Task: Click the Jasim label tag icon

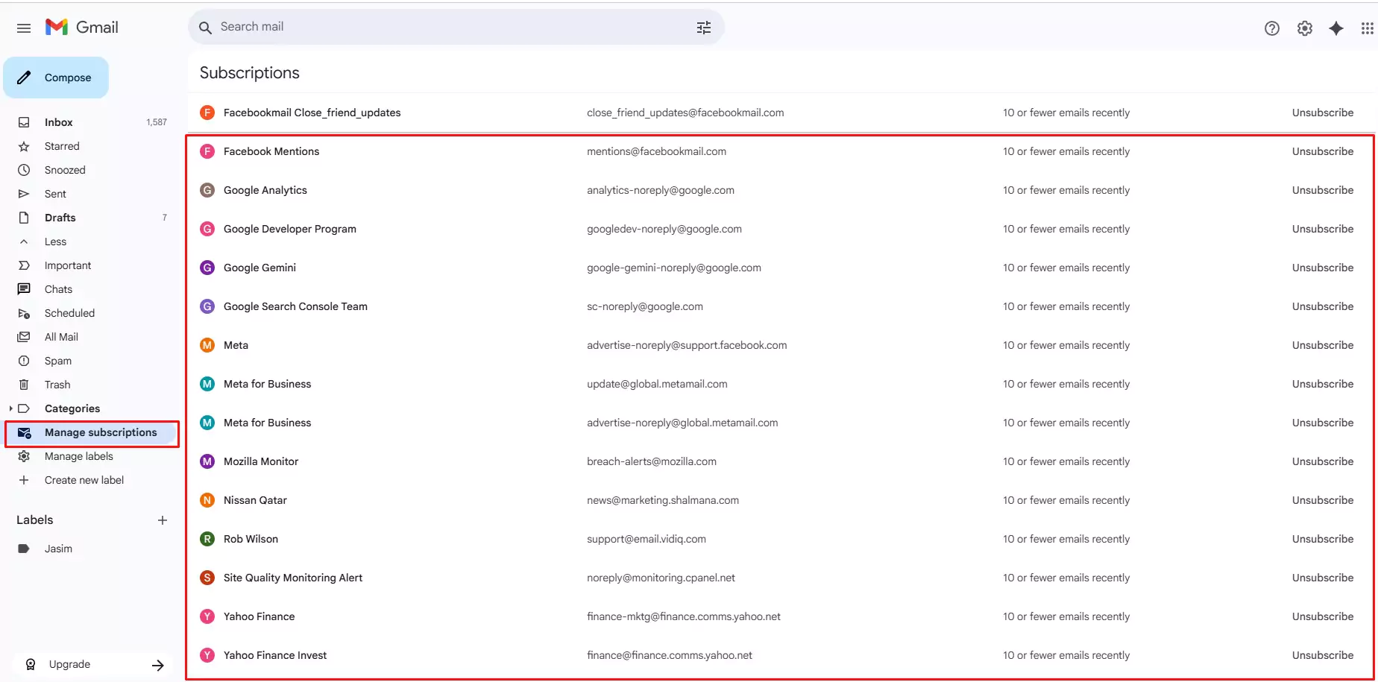Action: pos(24,549)
